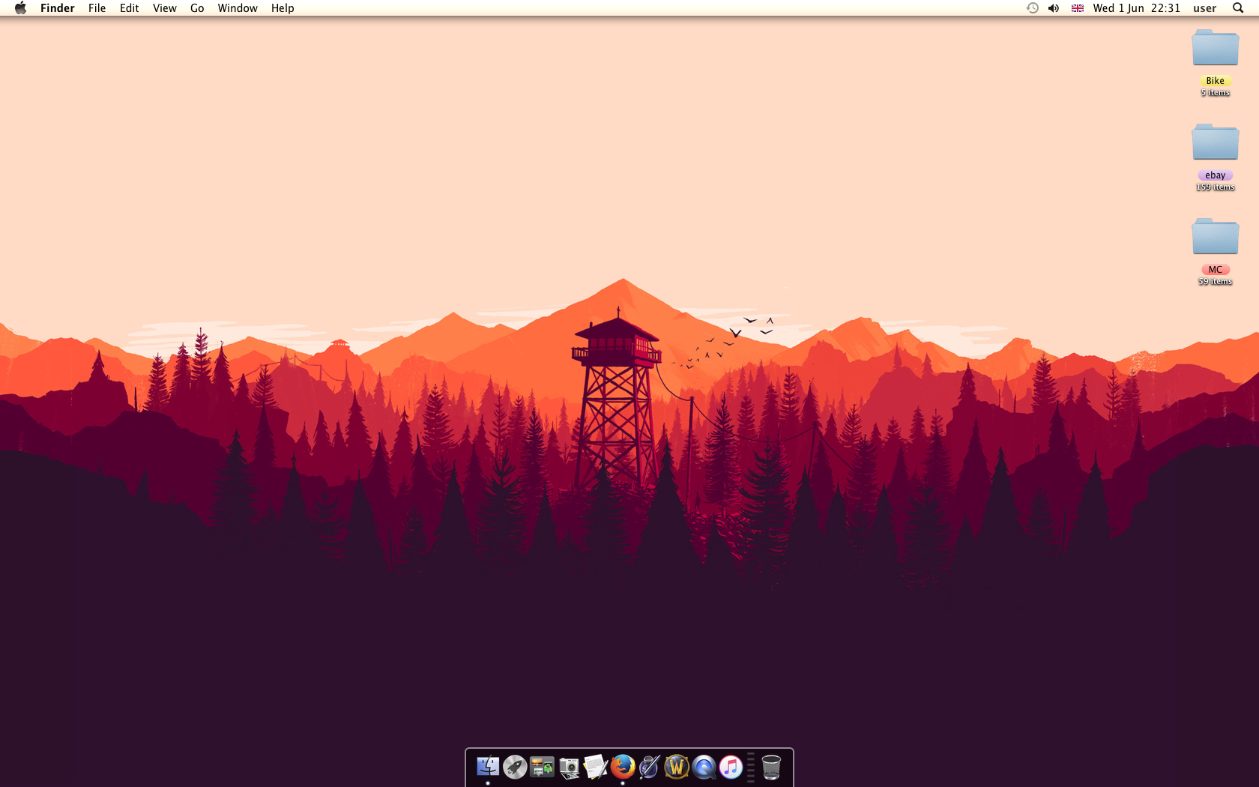Select the MC folder on desktop

[1215, 236]
